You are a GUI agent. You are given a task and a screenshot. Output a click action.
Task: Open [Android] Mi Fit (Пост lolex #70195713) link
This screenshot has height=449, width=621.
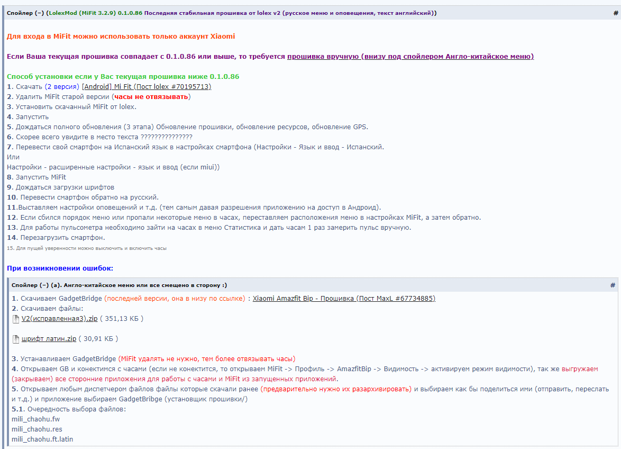pyautogui.click(x=147, y=87)
